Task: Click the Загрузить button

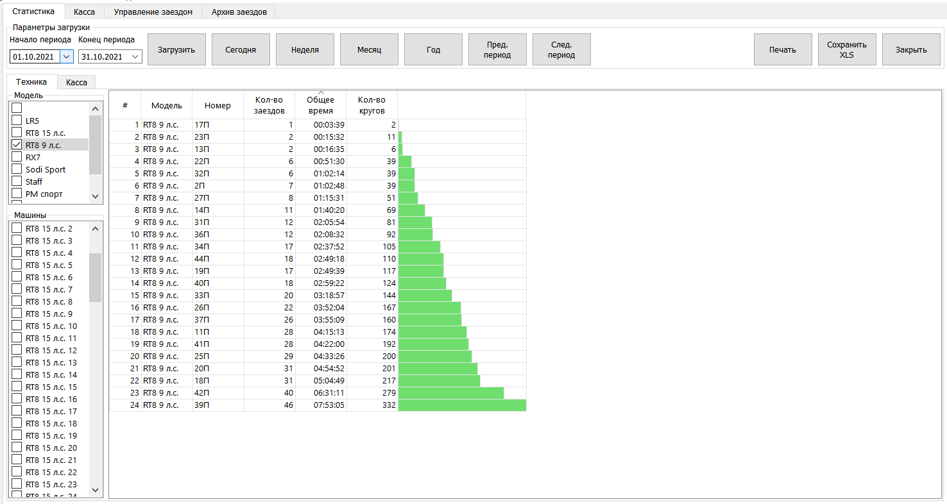Action: pos(176,49)
